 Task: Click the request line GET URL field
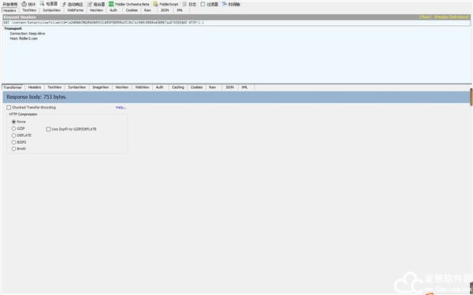[x=236, y=23]
